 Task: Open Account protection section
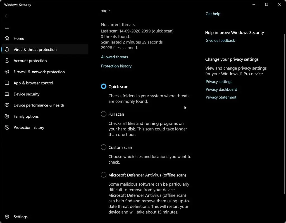[45, 60]
